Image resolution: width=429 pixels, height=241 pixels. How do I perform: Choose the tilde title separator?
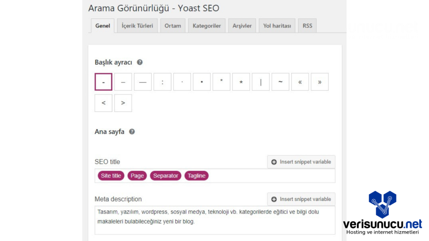click(280, 82)
